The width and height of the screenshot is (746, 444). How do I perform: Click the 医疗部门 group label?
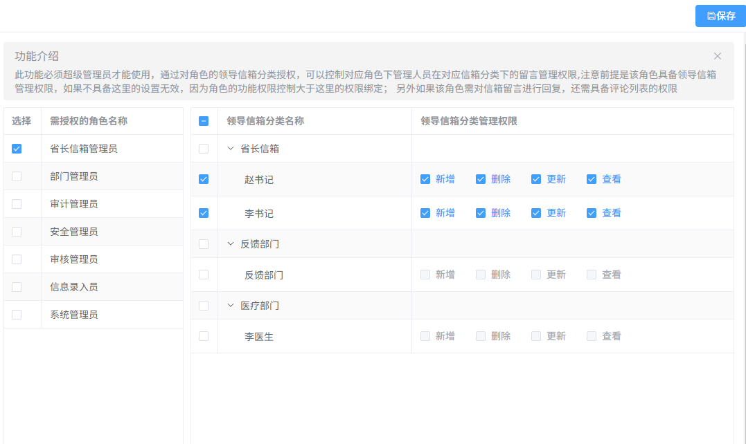pos(260,306)
